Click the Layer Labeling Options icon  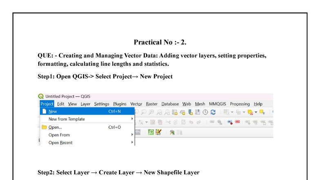(x=212, y=122)
